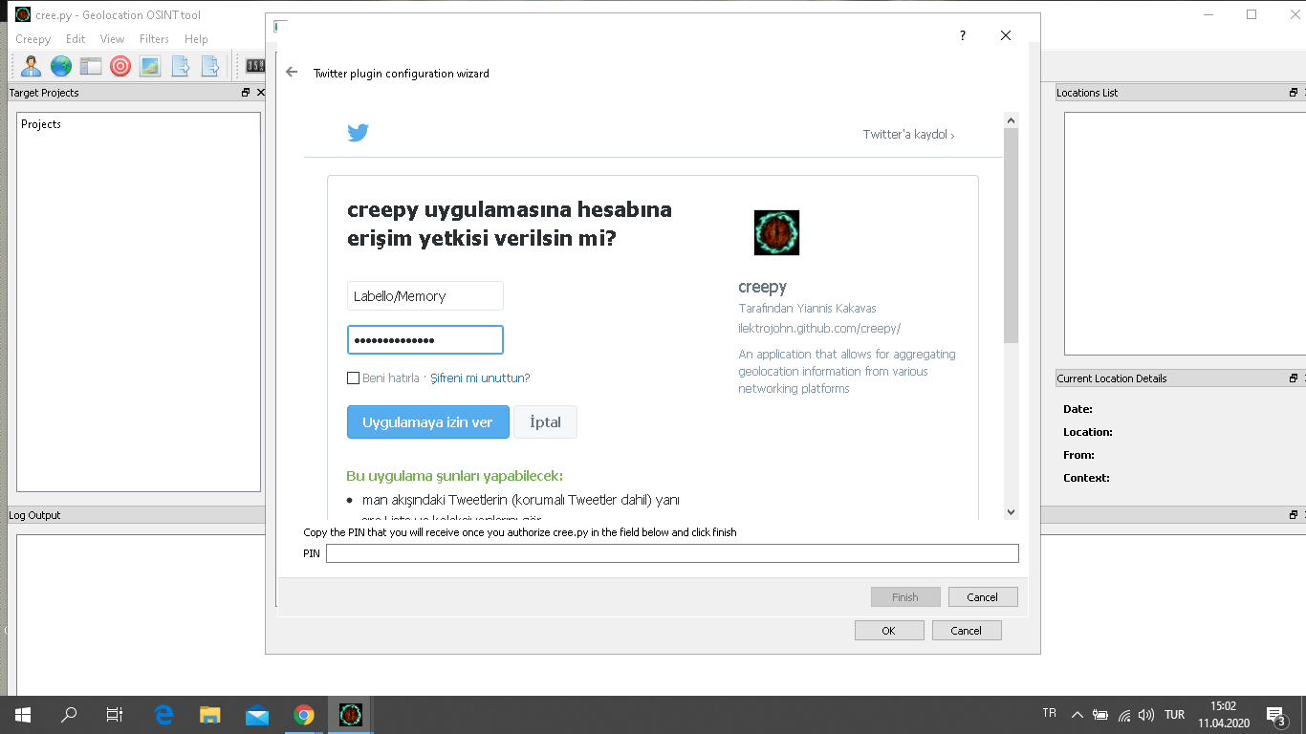Screen dimensions: 1306x734
Task: Open the Wi-Fi network tray icon
Action: (x=1124, y=715)
